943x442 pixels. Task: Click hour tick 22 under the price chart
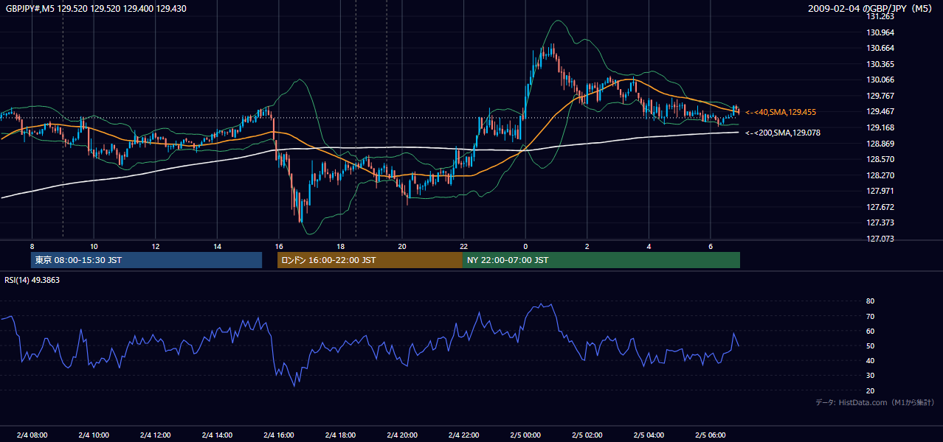click(463, 246)
